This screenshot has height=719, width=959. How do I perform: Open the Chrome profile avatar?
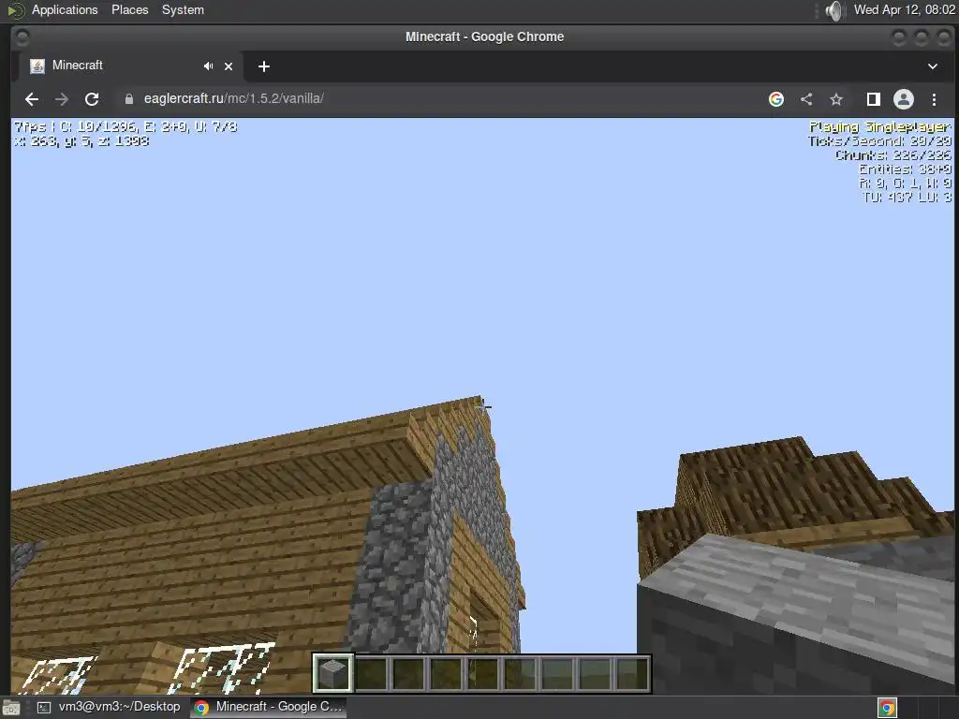click(904, 99)
